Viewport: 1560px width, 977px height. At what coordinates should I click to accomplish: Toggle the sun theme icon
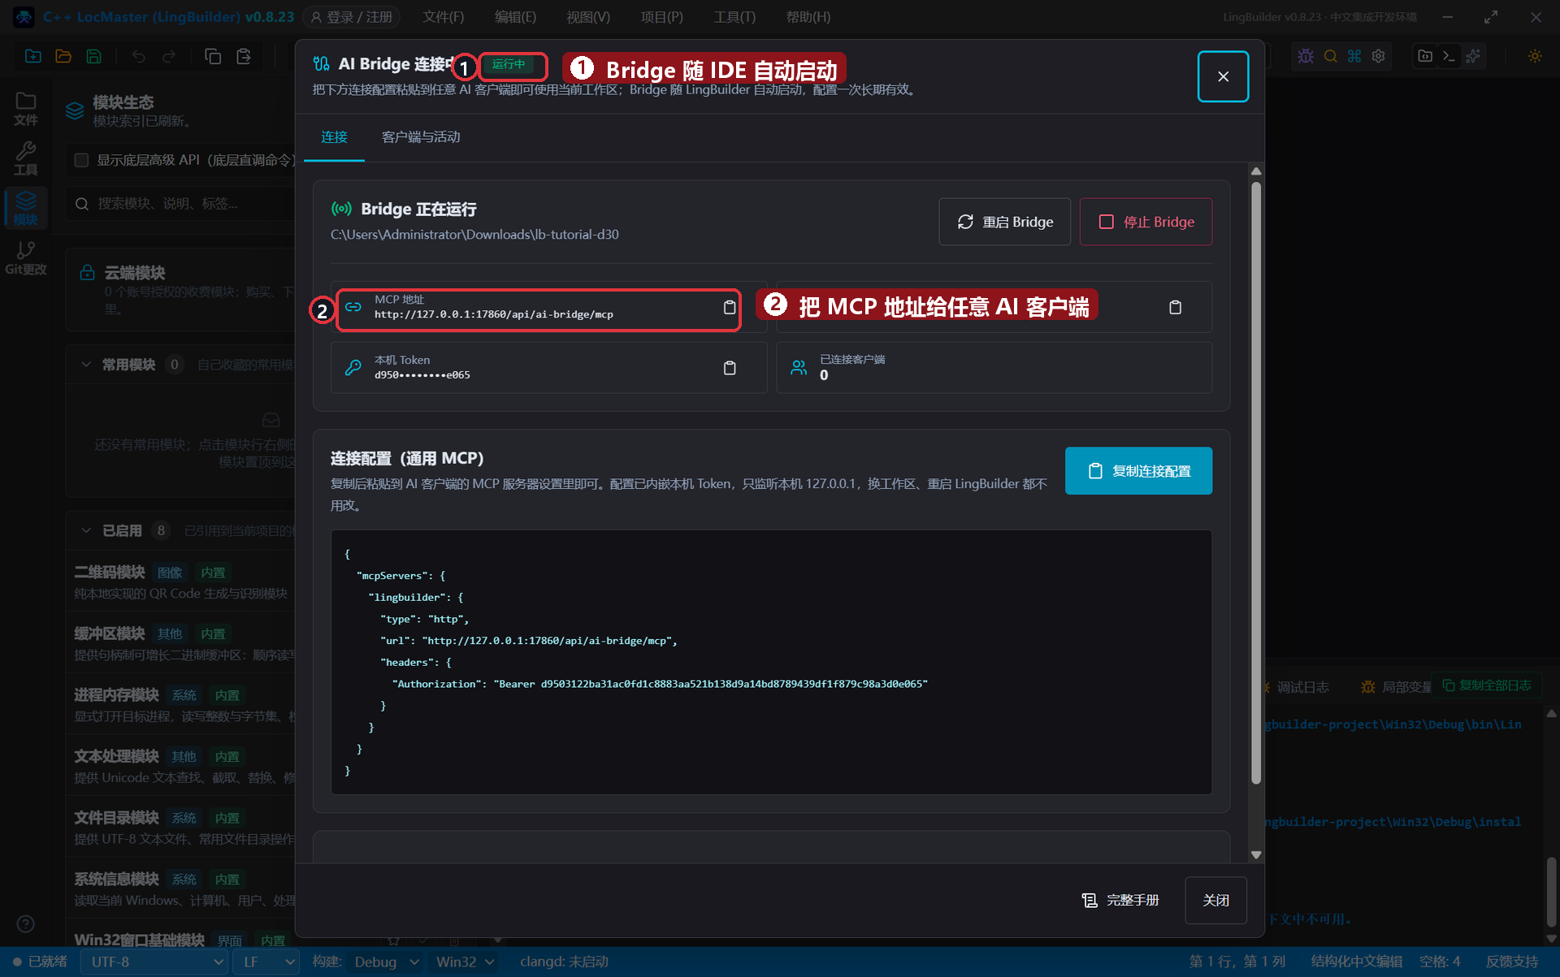click(x=1535, y=56)
